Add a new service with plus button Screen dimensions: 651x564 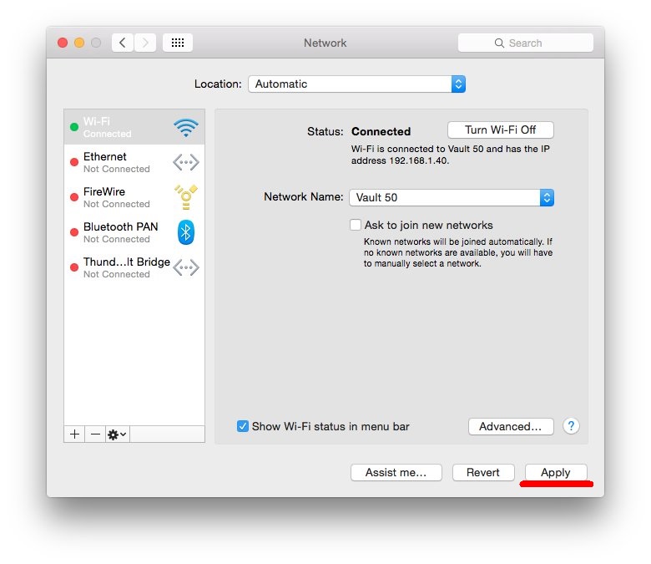click(75, 434)
